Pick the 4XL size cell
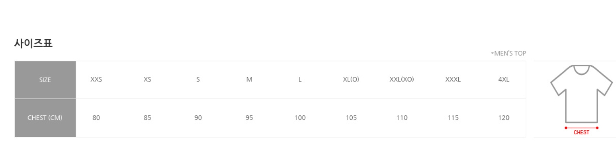 pyautogui.click(x=504, y=80)
